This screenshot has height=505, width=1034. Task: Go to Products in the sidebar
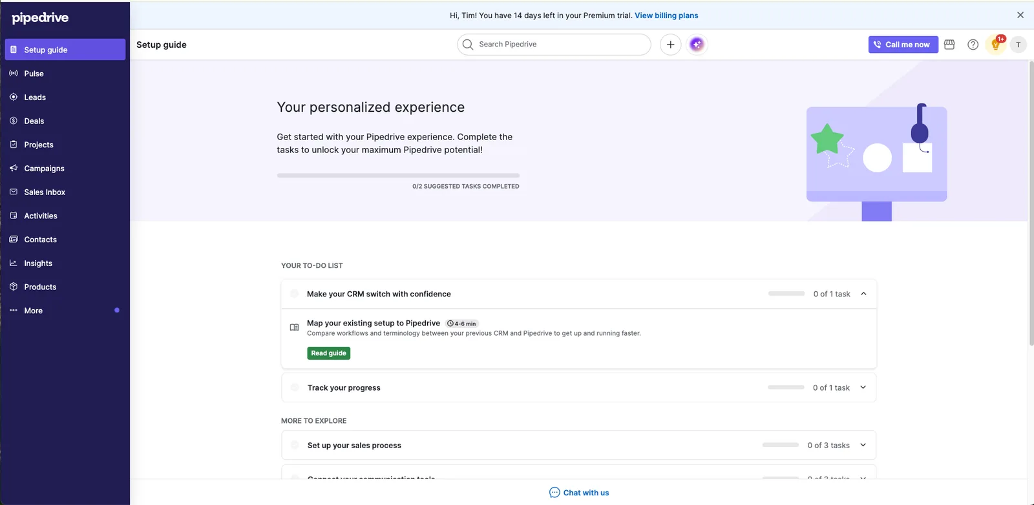65,287
